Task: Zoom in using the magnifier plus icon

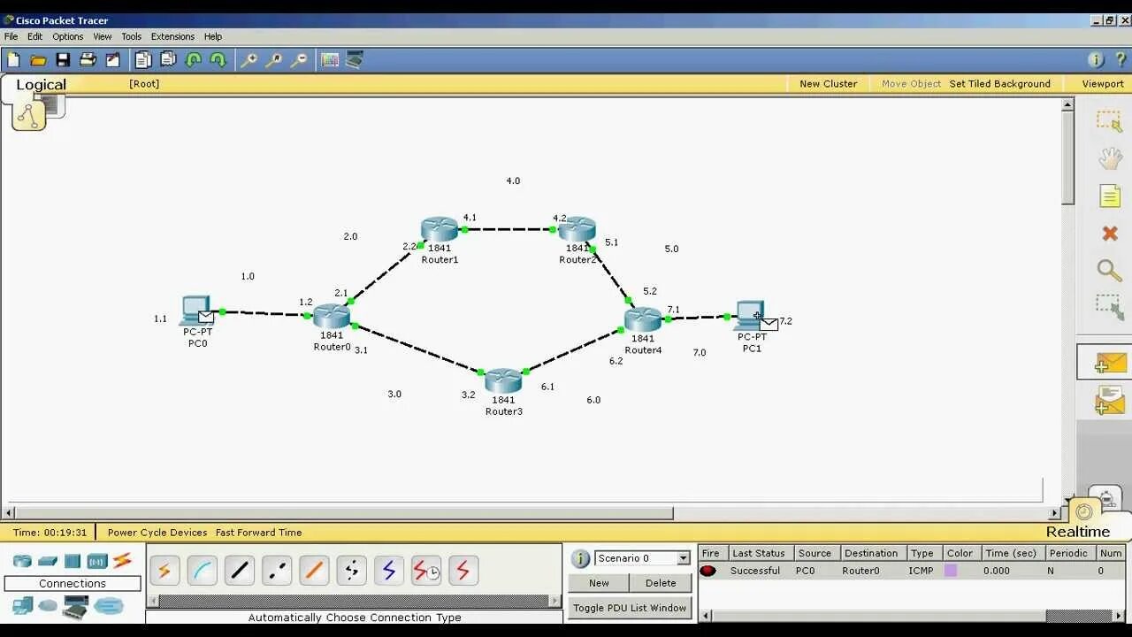Action: tap(249, 60)
